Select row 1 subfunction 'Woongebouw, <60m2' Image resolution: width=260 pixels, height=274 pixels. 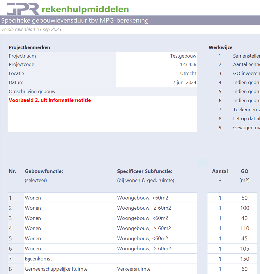tap(157, 198)
